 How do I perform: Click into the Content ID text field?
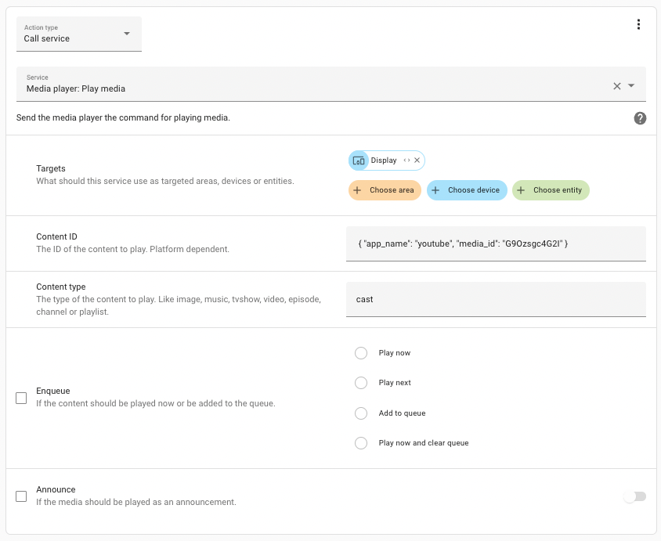pyautogui.click(x=496, y=243)
